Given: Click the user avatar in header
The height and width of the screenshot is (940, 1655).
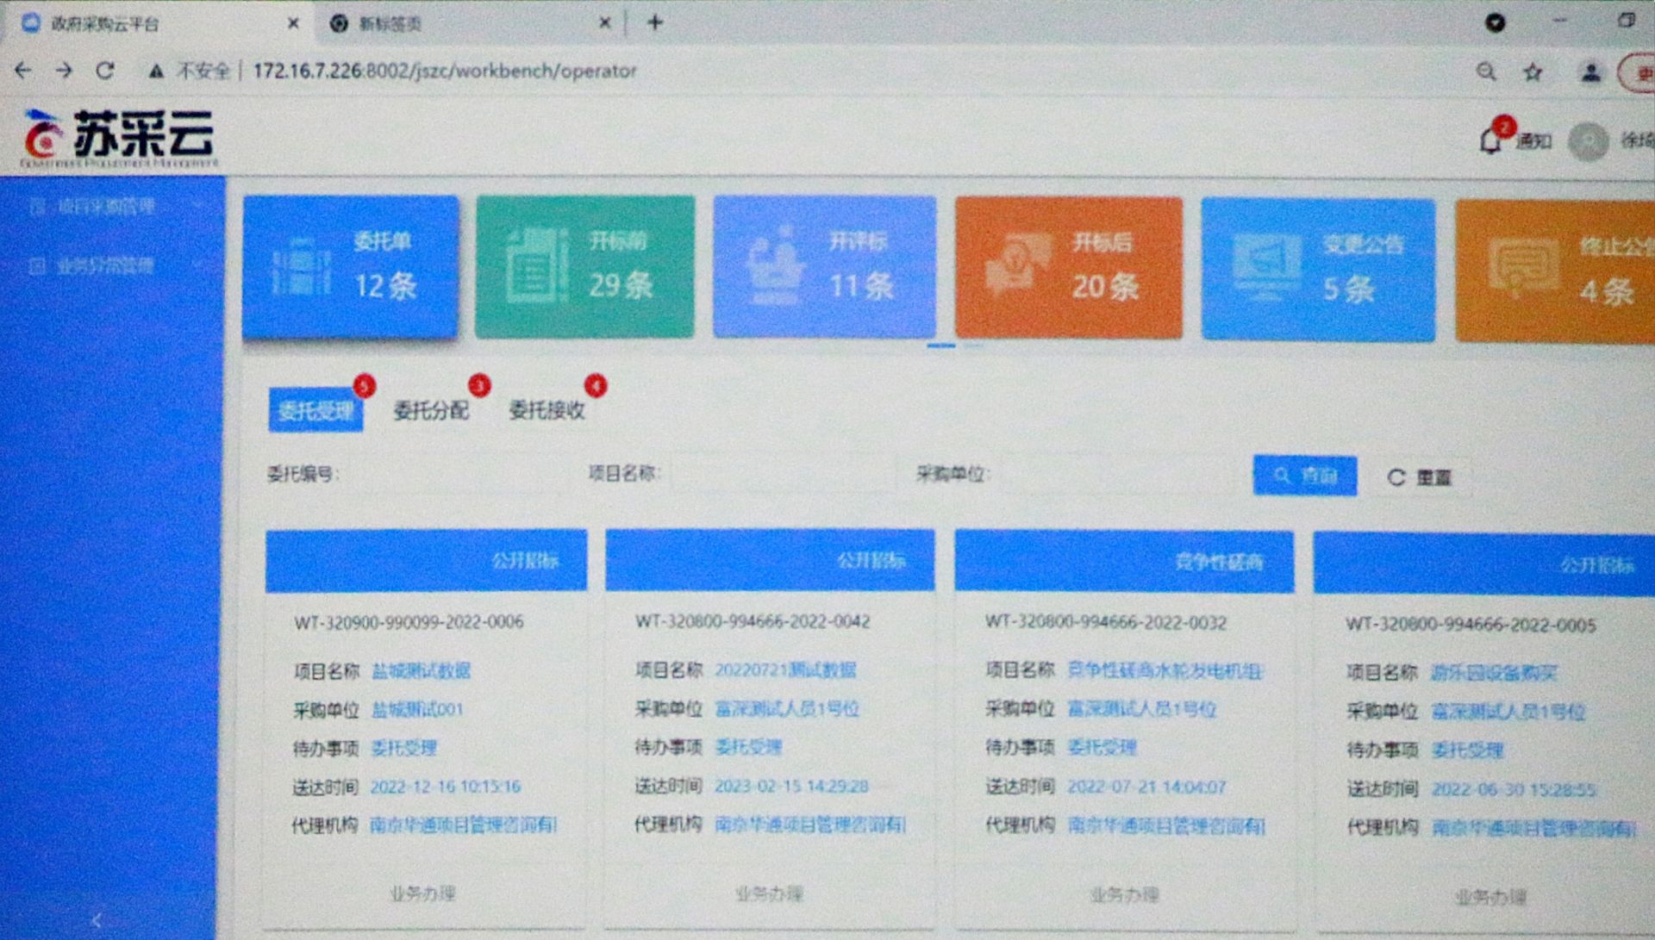Looking at the screenshot, I should (x=1588, y=141).
